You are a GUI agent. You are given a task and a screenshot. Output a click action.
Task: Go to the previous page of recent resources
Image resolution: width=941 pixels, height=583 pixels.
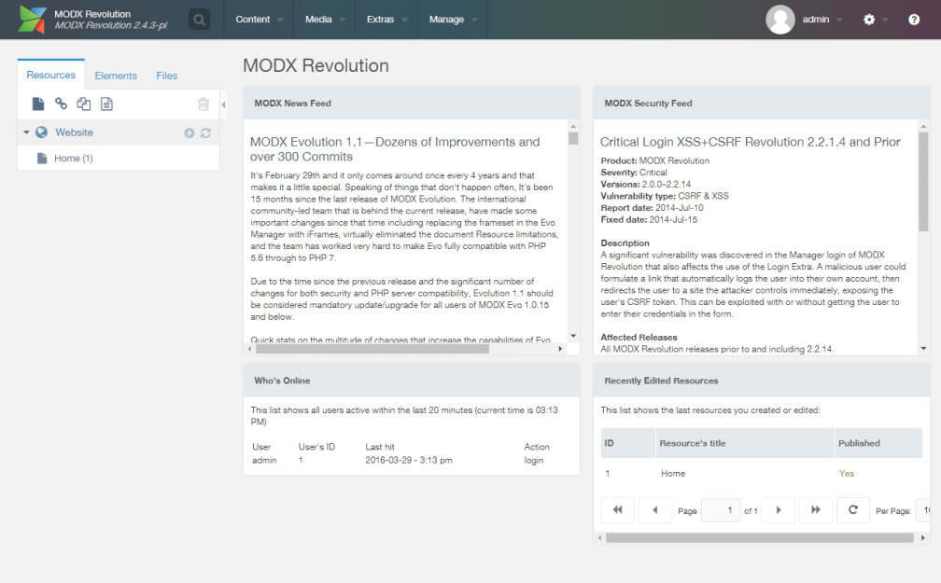[x=654, y=510]
